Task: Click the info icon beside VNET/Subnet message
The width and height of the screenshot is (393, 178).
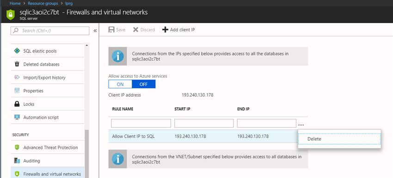Action: tap(117, 159)
